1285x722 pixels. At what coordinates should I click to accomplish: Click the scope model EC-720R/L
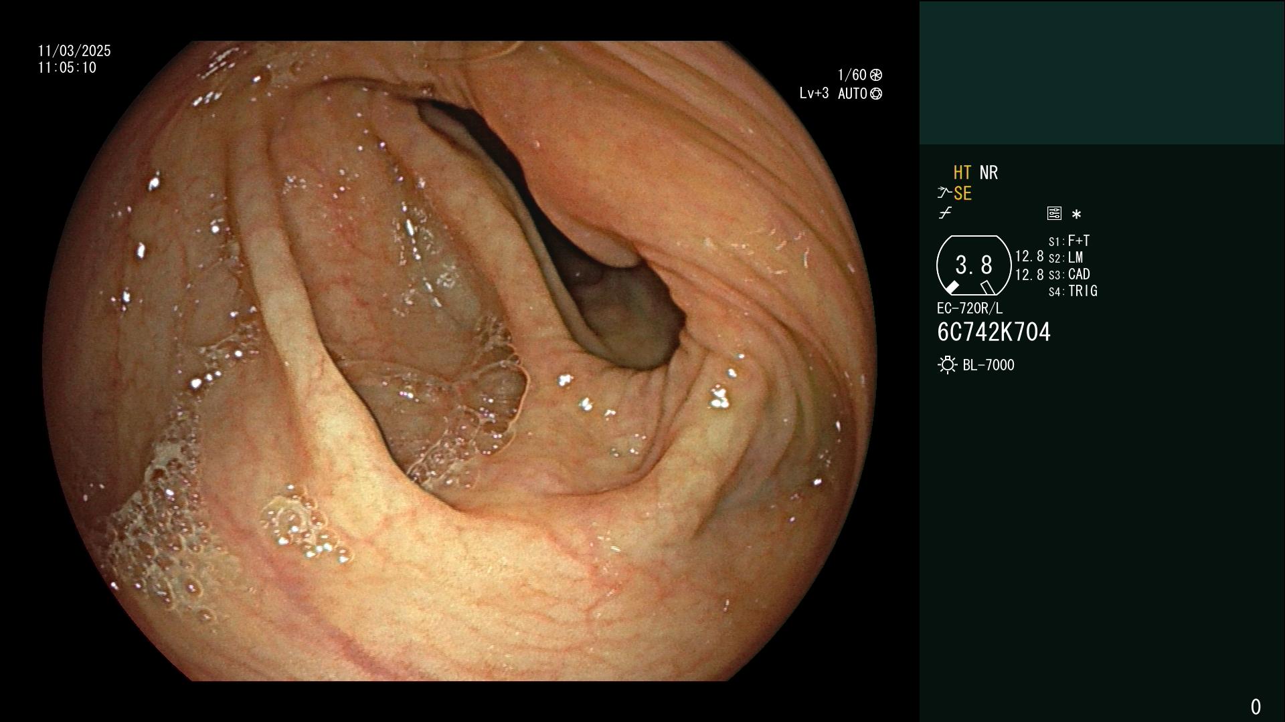(x=970, y=308)
